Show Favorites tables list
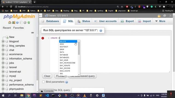The width and height of the screenshot is (175, 98). click(19, 28)
